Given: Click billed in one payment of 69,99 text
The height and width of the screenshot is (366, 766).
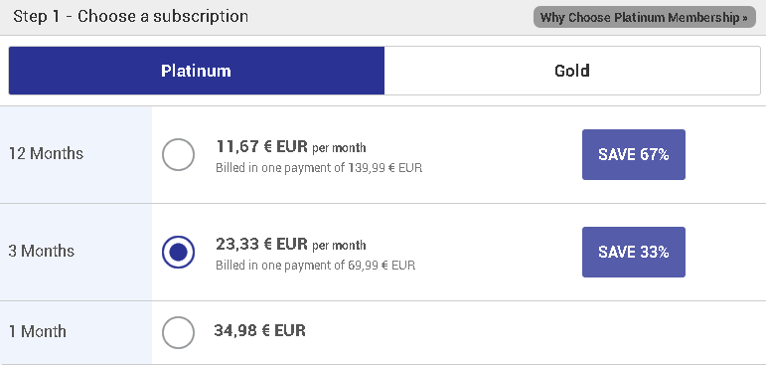Looking at the screenshot, I should [316, 266].
